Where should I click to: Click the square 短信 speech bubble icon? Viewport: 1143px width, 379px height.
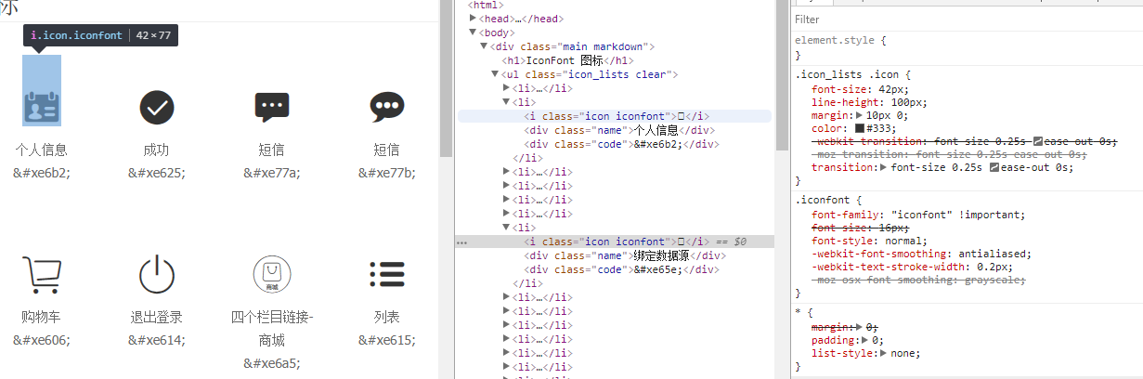click(x=272, y=108)
